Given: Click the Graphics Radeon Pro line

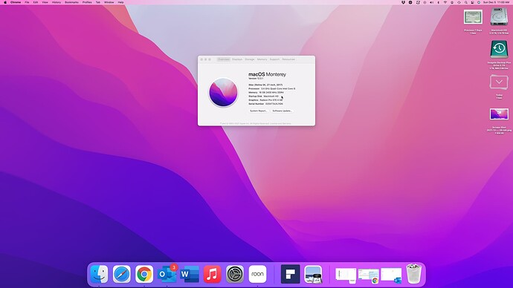Looking at the screenshot, I should (x=265, y=100).
